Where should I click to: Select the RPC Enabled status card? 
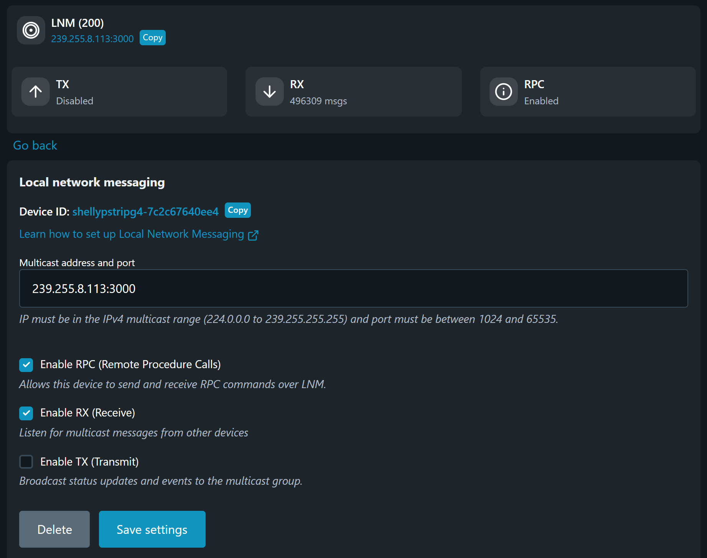click(588, 92)
